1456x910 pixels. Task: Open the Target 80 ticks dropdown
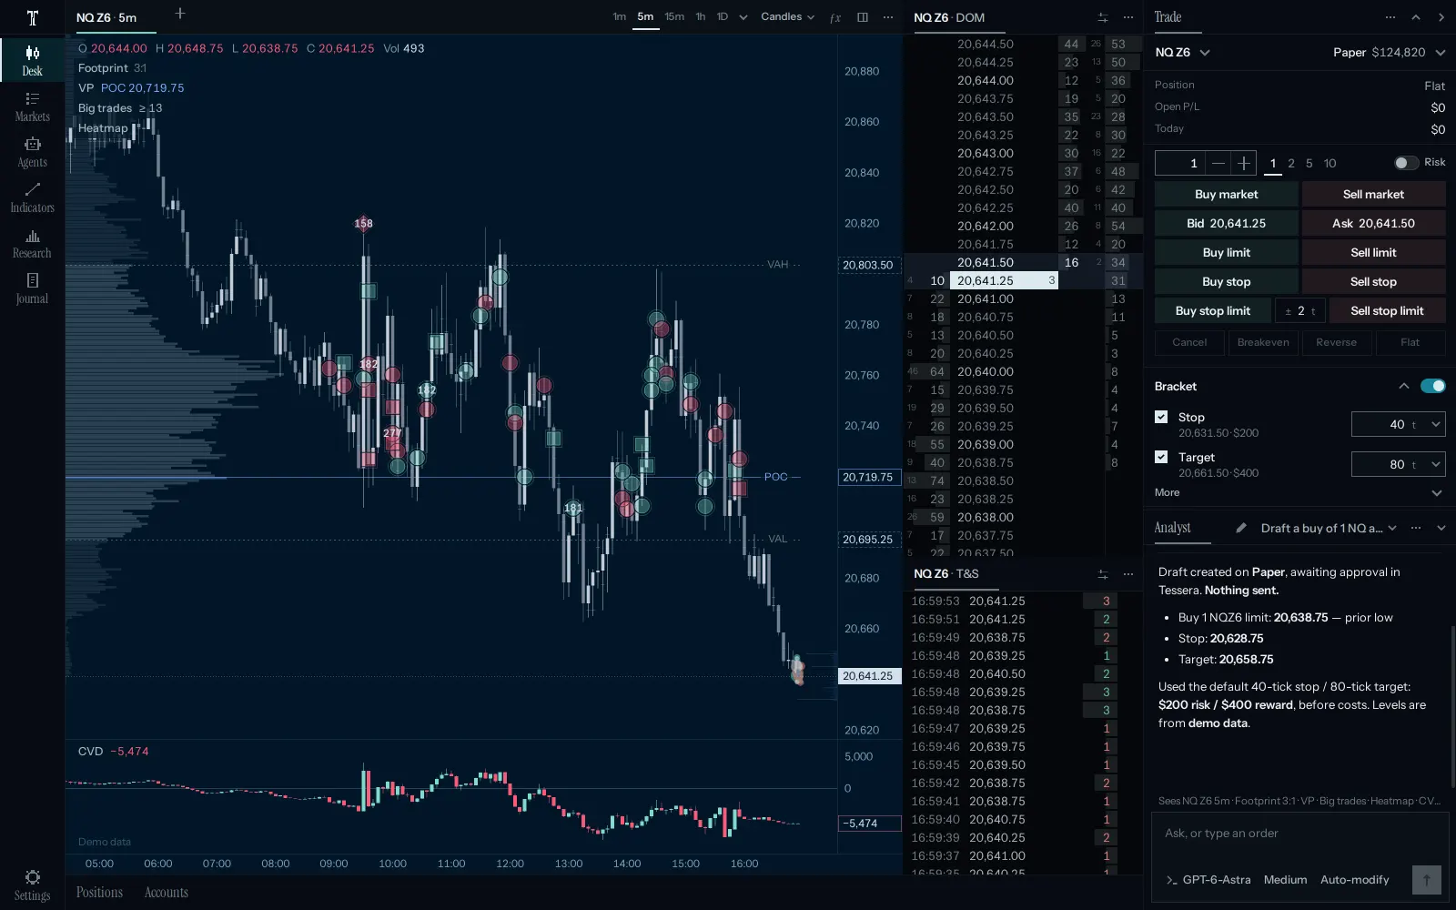pos(1398,464)
